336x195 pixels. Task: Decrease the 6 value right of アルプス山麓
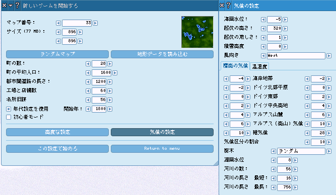[x=307, y=115]
